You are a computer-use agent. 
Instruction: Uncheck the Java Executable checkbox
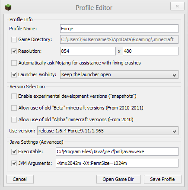click(14, 151)
